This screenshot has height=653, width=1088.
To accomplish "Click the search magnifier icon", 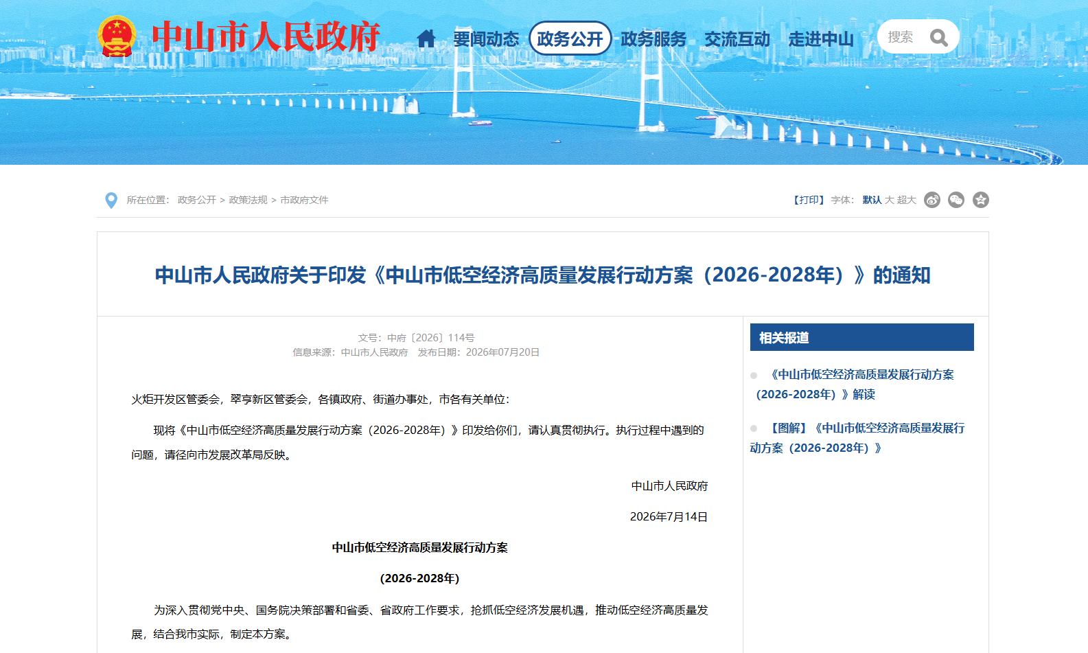I will [x=939, y=38].
